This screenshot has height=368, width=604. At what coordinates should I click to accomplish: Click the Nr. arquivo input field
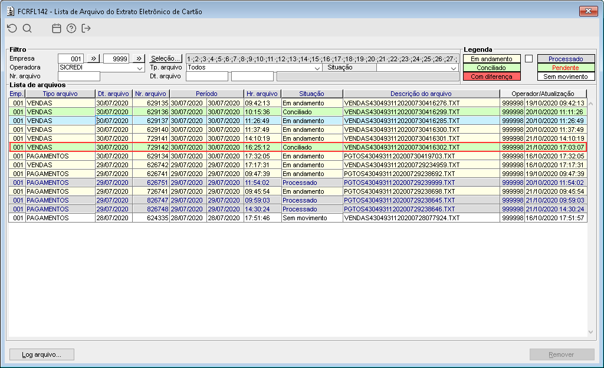(x=79, y=77)
